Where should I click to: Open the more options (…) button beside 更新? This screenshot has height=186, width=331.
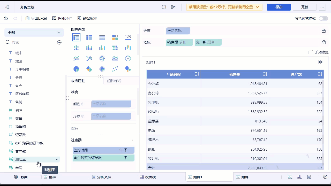click(x=322, y=7)
